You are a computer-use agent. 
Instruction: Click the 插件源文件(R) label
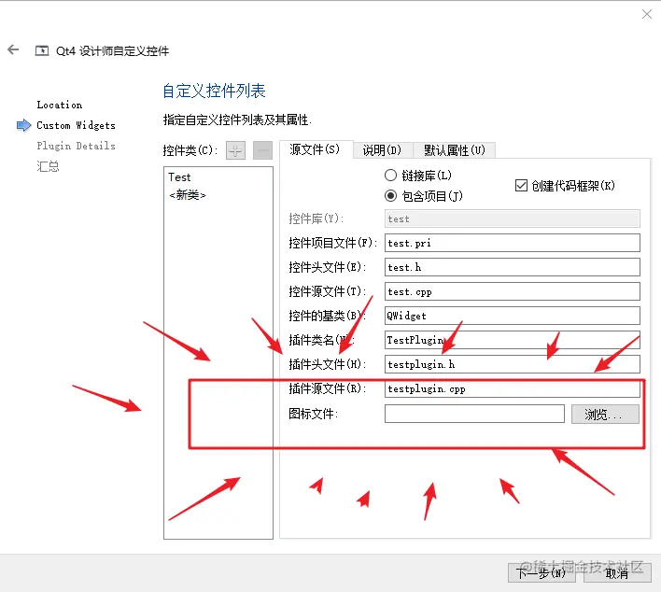tap(327, 388)
